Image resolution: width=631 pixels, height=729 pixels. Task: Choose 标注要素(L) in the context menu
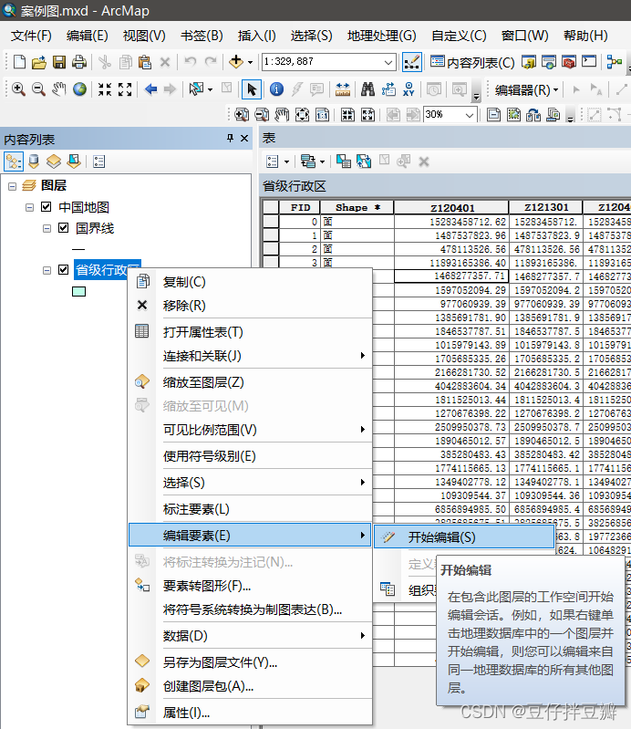(250, 509)
